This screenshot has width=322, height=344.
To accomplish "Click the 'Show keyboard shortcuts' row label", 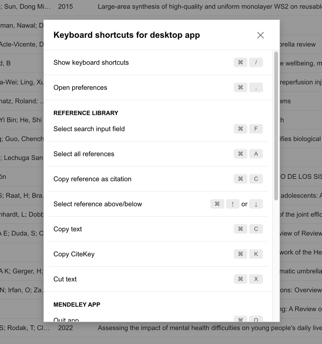I will [x=91, y=62].
